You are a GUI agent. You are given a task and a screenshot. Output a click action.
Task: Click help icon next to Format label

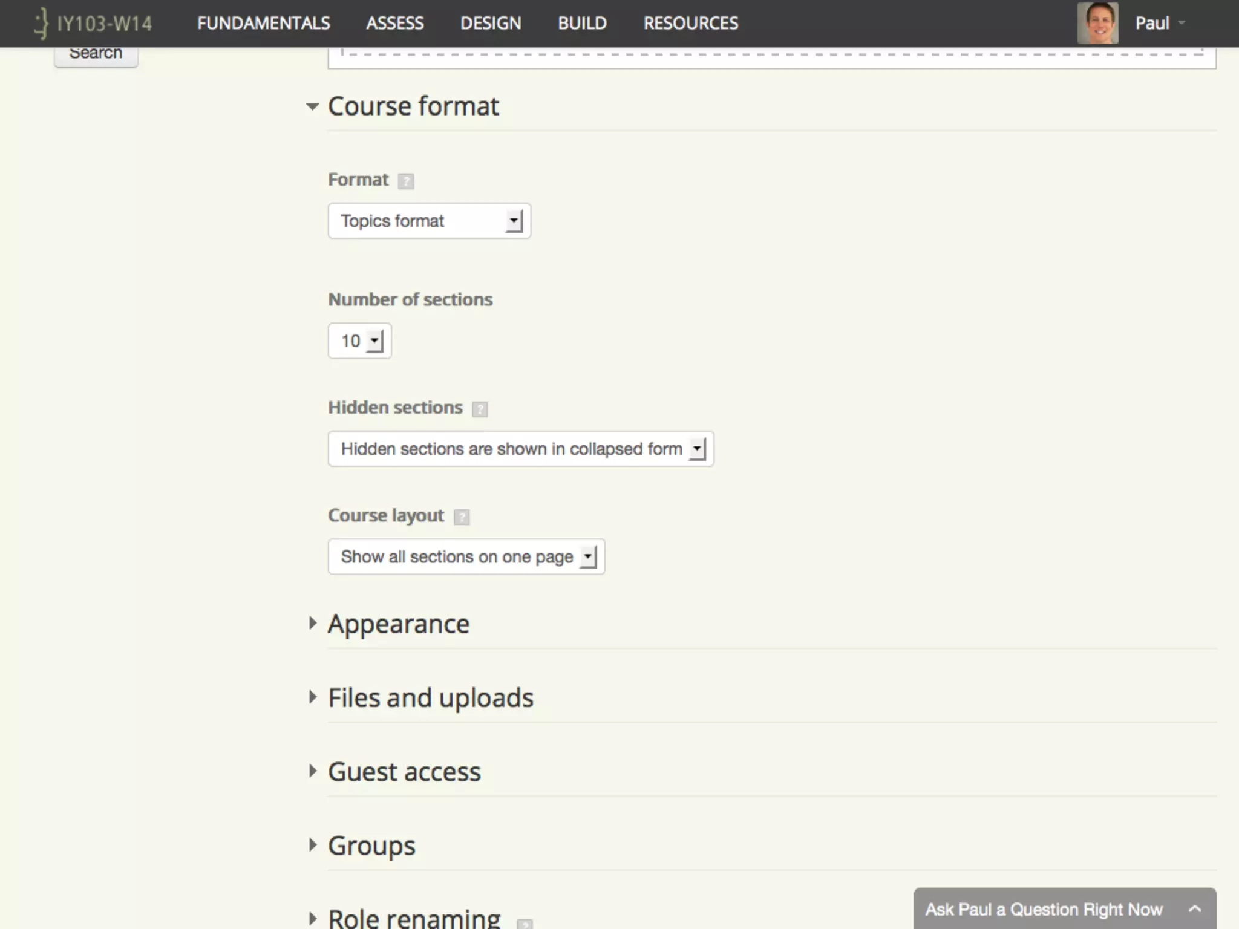406,181
